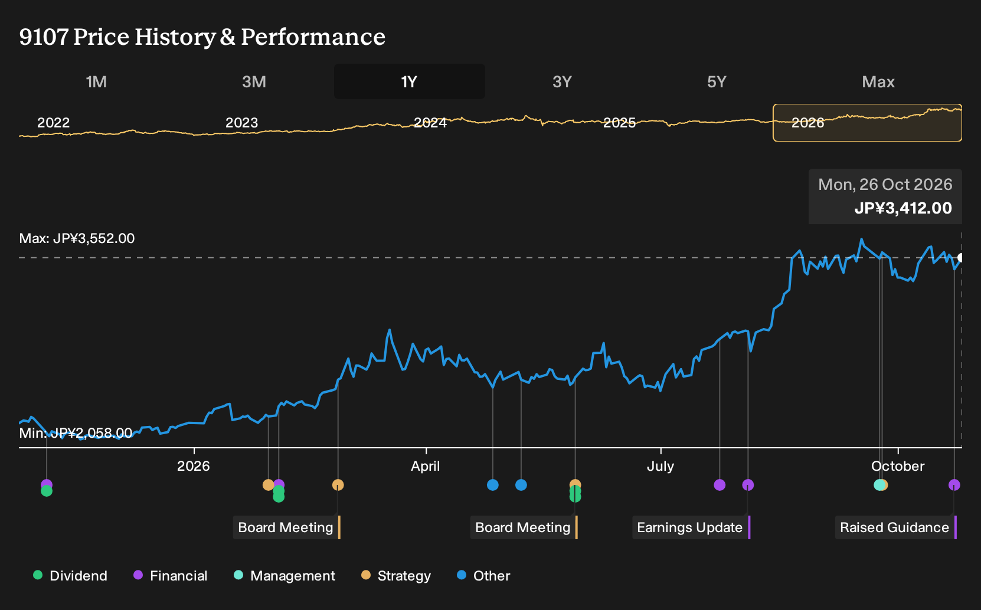Click 2024 on the overview timeline
Viewport: 981px width, 610px height.
click(430, 123)
